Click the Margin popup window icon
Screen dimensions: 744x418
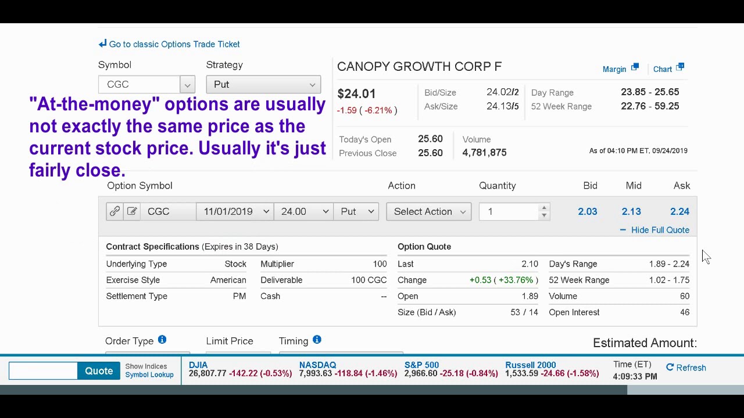click(635, 68)
